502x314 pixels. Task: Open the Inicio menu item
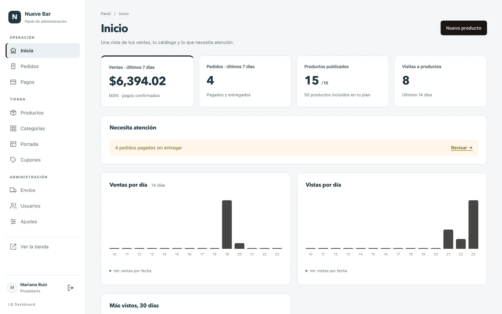click(x=43, y=51)
